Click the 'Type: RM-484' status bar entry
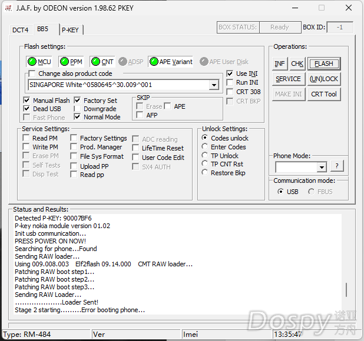The width and height of the screenshot is (364, 341). click(x=27, y=335)
